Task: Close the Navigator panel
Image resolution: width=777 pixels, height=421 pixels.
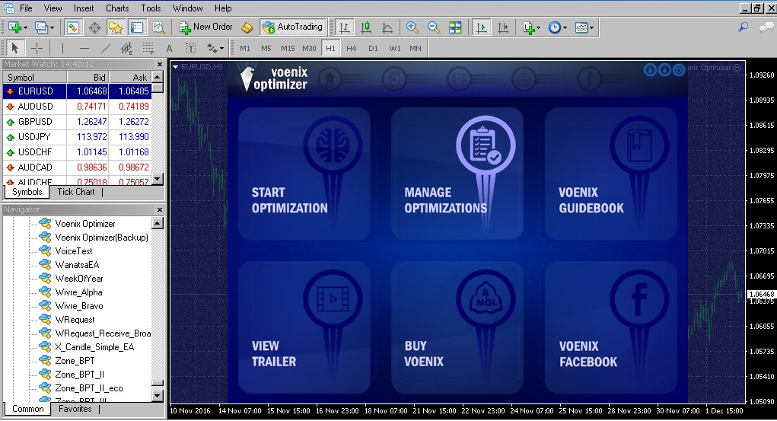Action: point(160,210)
